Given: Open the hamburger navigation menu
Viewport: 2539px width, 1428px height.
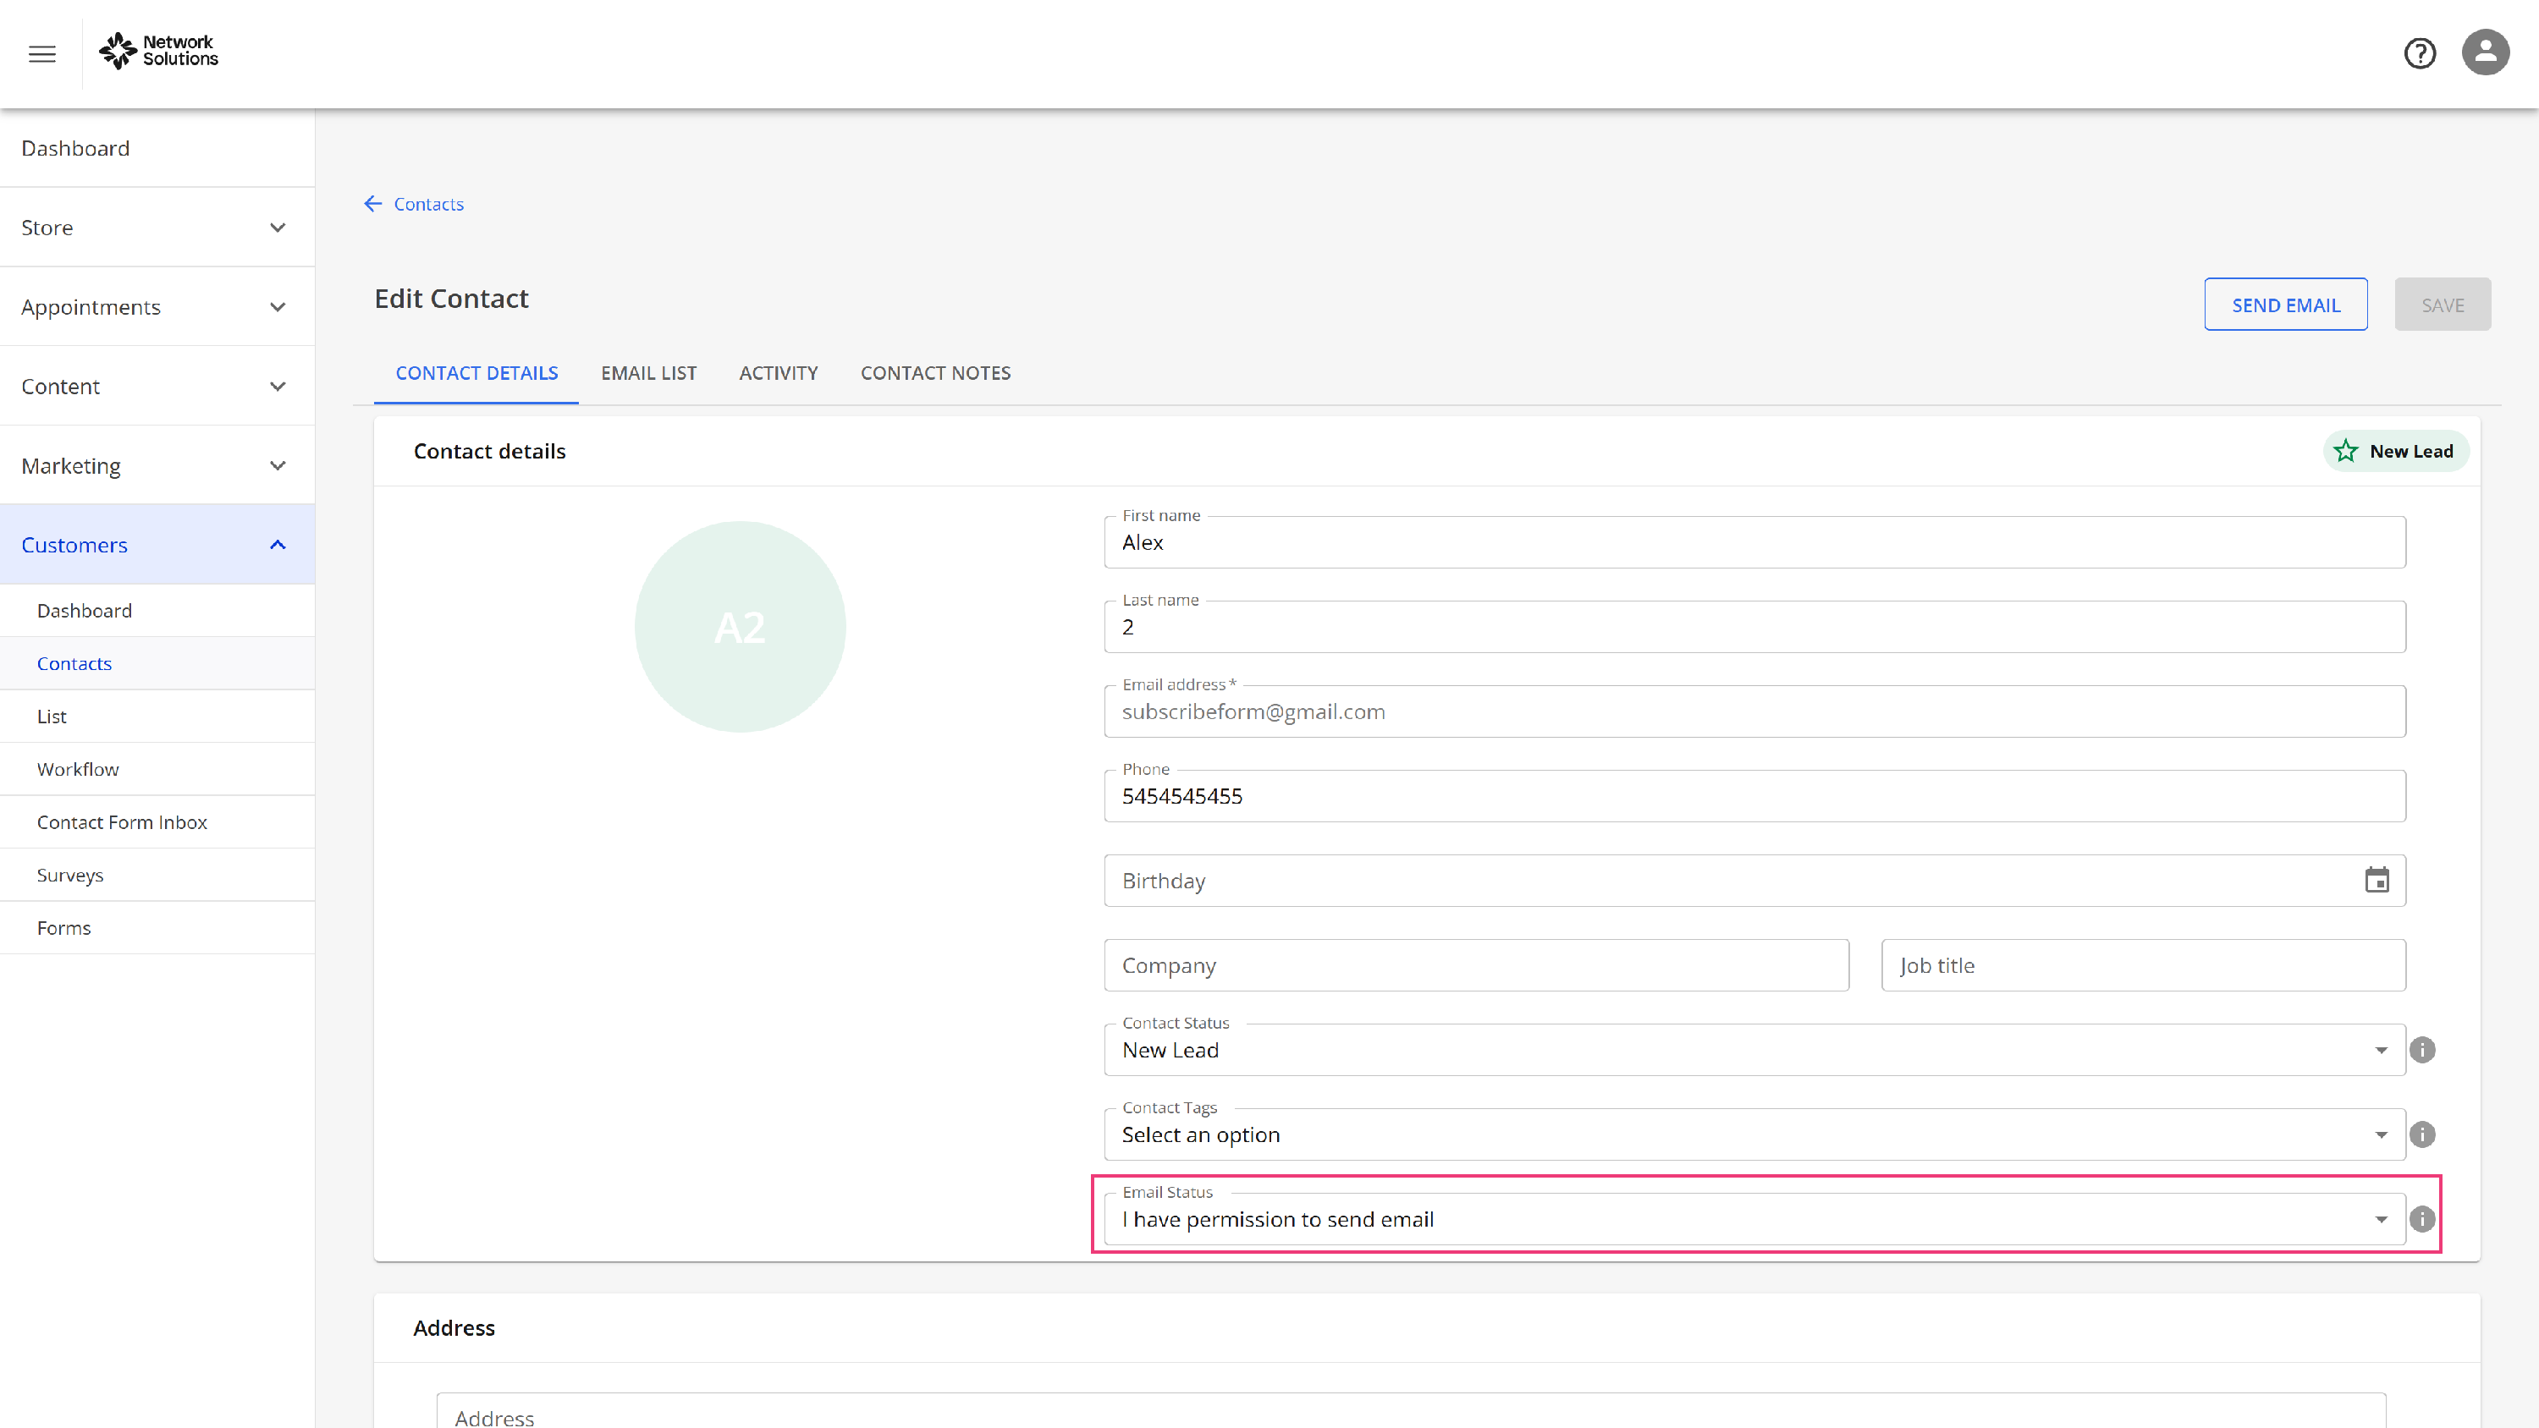Looking at the screenshot, I should [41, 53].
